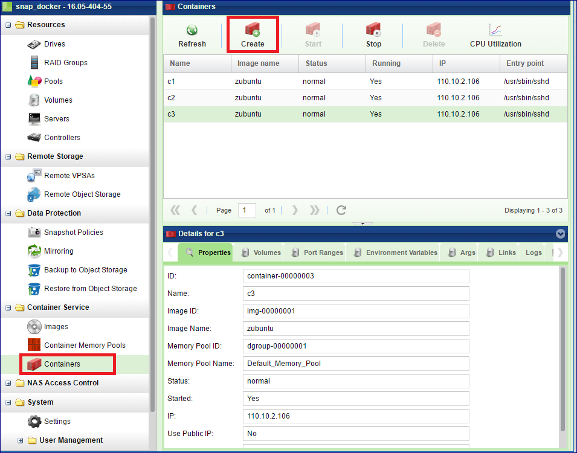Expand the NAS Access Control section
The width and height of the screenshot is (577, 453).
pyautogui.click(x=8, y=383)
